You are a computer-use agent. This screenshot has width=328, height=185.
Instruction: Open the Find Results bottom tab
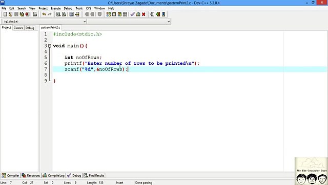94,175
